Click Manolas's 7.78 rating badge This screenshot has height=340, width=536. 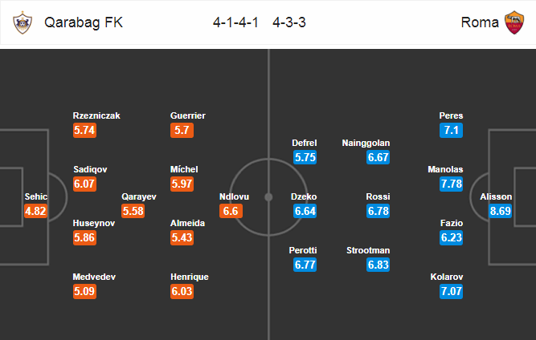[x=452, y=184]
